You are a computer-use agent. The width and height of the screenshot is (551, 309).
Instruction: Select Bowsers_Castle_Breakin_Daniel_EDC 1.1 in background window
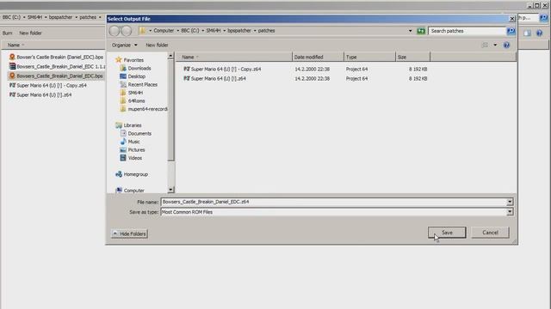(57, 67)
